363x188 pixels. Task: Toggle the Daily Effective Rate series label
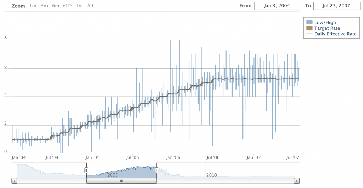coord(335,34)
